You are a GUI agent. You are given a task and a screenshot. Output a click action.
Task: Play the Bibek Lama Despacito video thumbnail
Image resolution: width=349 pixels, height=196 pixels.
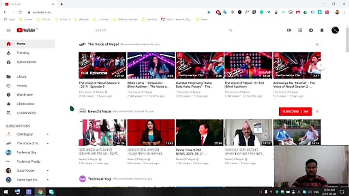coord(151,65)
